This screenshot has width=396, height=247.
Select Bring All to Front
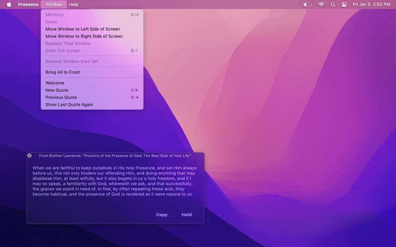(92, 72)
